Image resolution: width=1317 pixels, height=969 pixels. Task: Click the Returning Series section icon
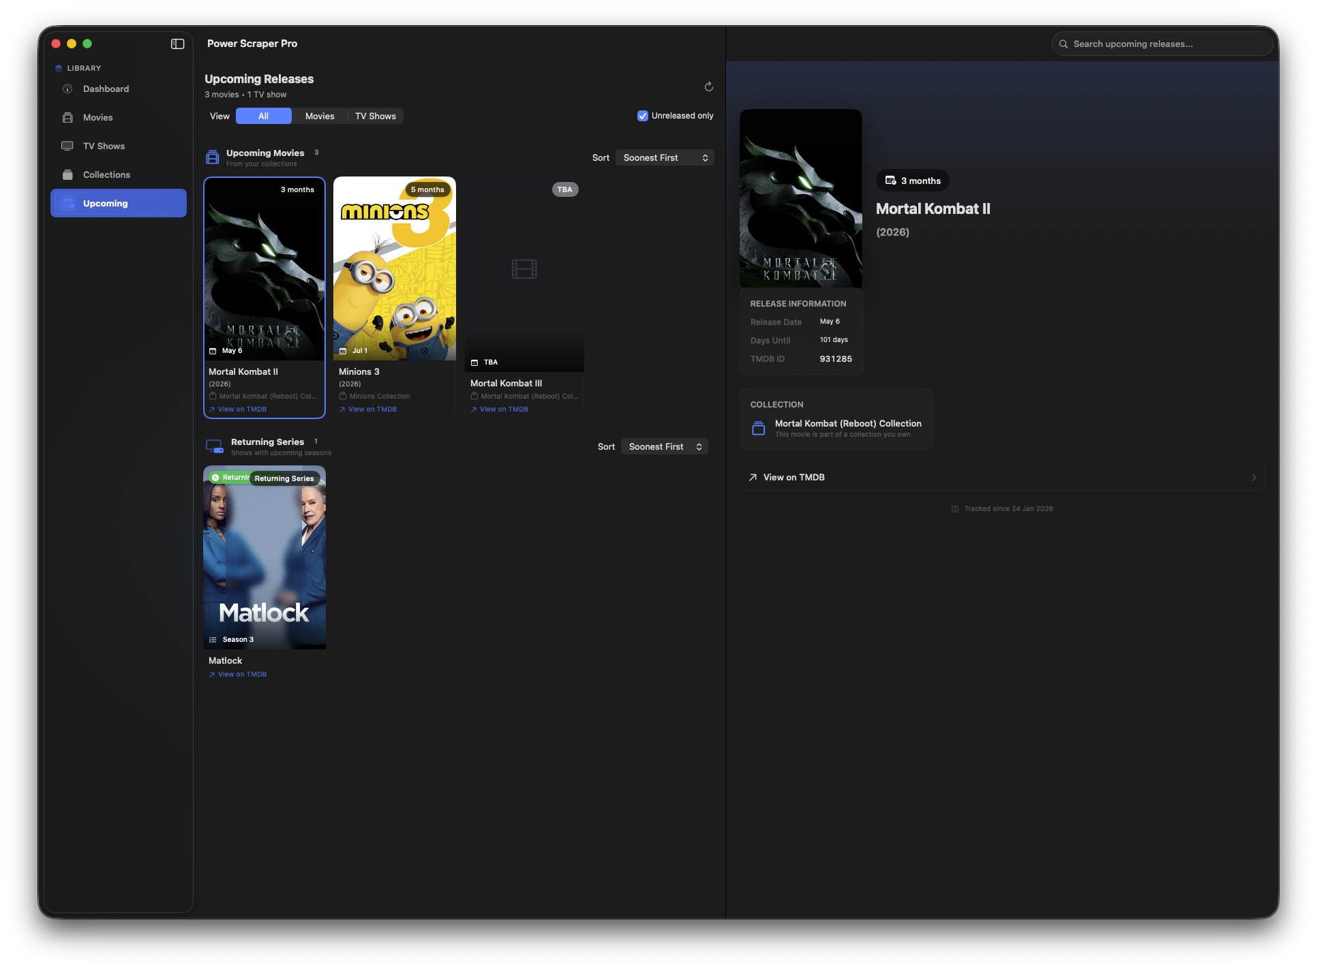(214, 446)
